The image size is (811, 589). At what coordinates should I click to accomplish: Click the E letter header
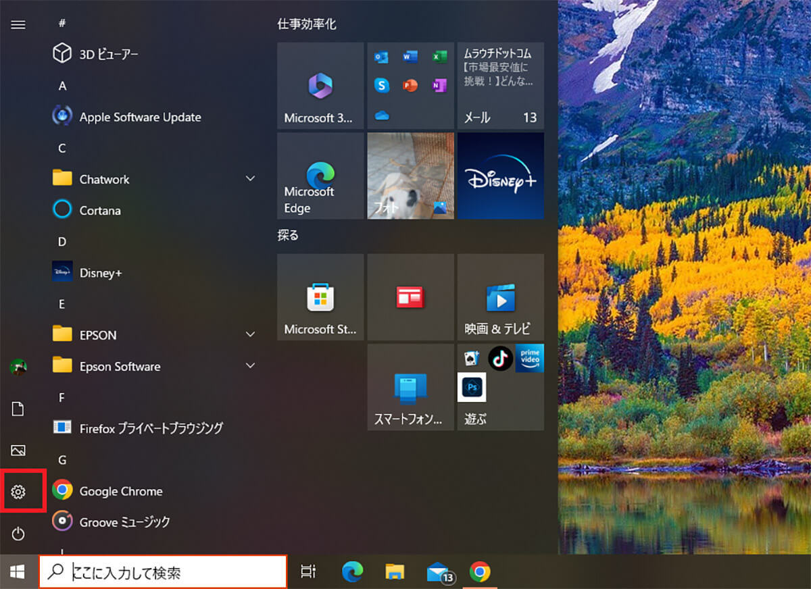coord(62,304)
